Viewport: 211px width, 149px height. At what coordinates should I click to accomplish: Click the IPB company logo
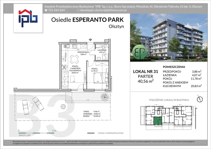28,18
